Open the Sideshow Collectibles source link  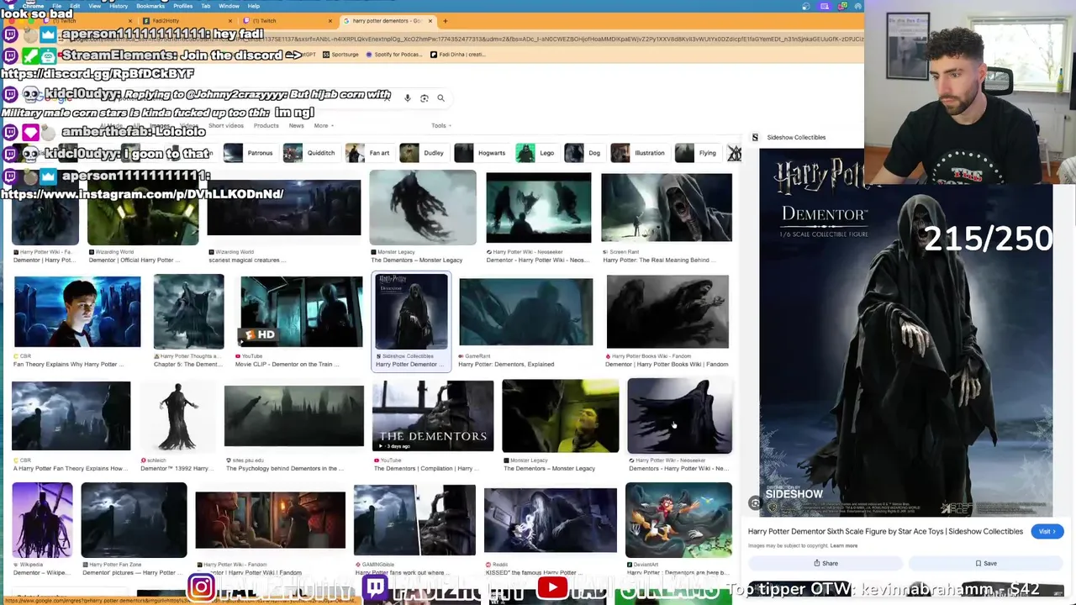pos(796,137)
